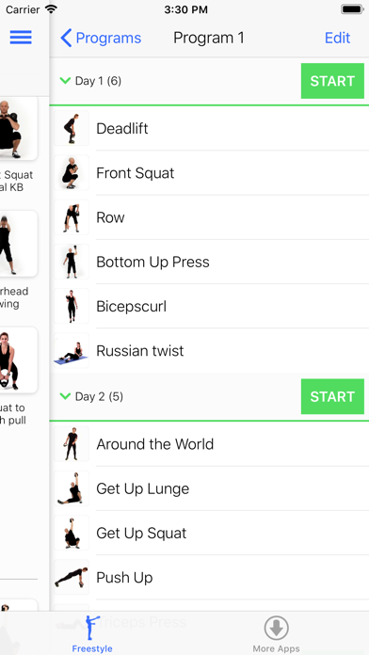Start the Day 2 workout
The image size is (369, 655).
332,396
